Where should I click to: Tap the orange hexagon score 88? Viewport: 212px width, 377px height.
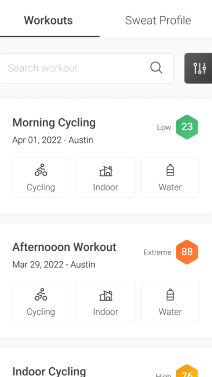[x=187, y=252]
